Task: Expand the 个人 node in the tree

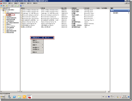Action: point(3,12)
